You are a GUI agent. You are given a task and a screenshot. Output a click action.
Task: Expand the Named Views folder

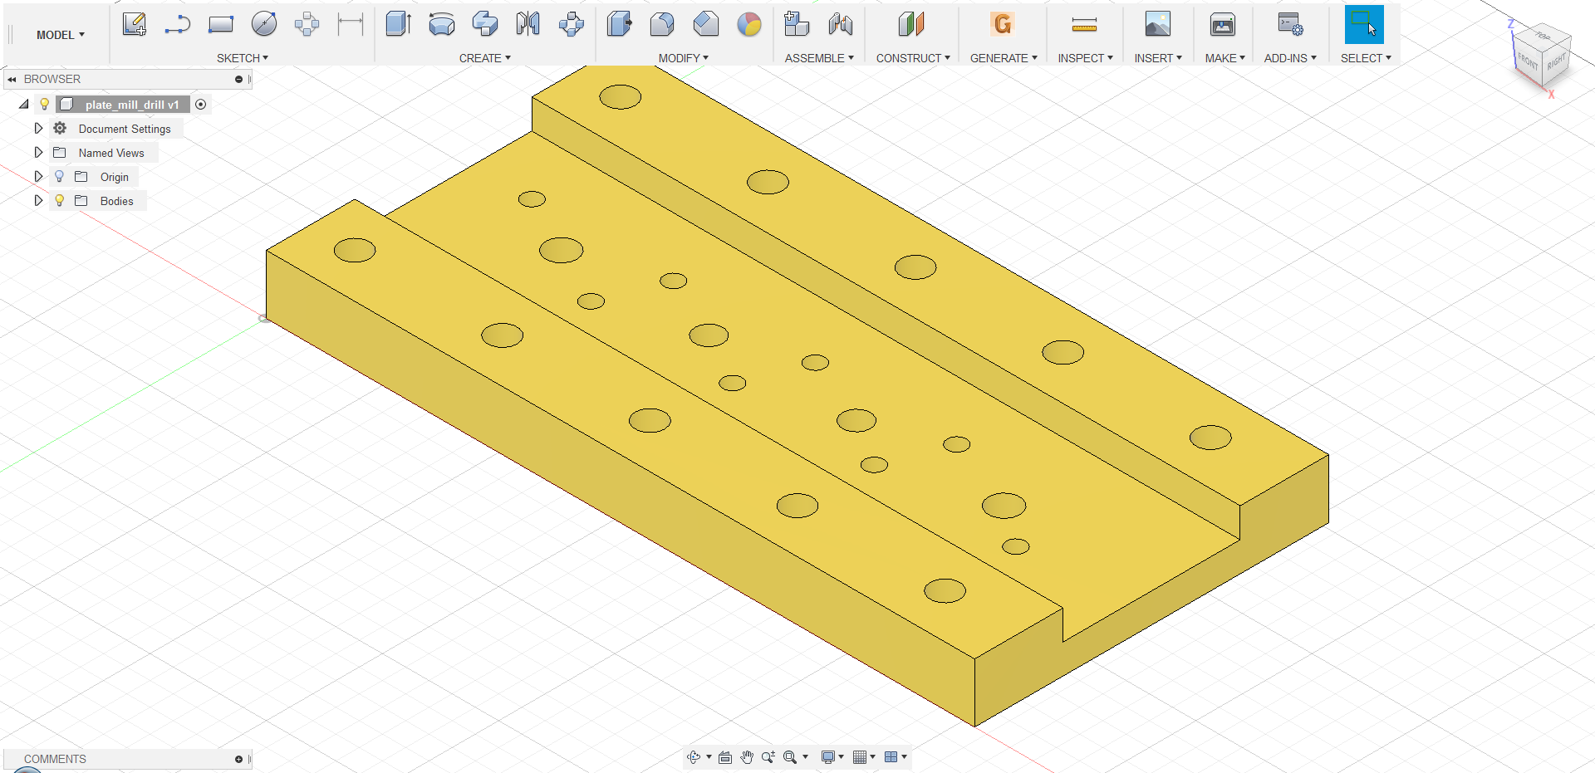37,152
